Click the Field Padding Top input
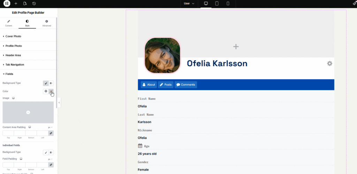 click(8, 165)
